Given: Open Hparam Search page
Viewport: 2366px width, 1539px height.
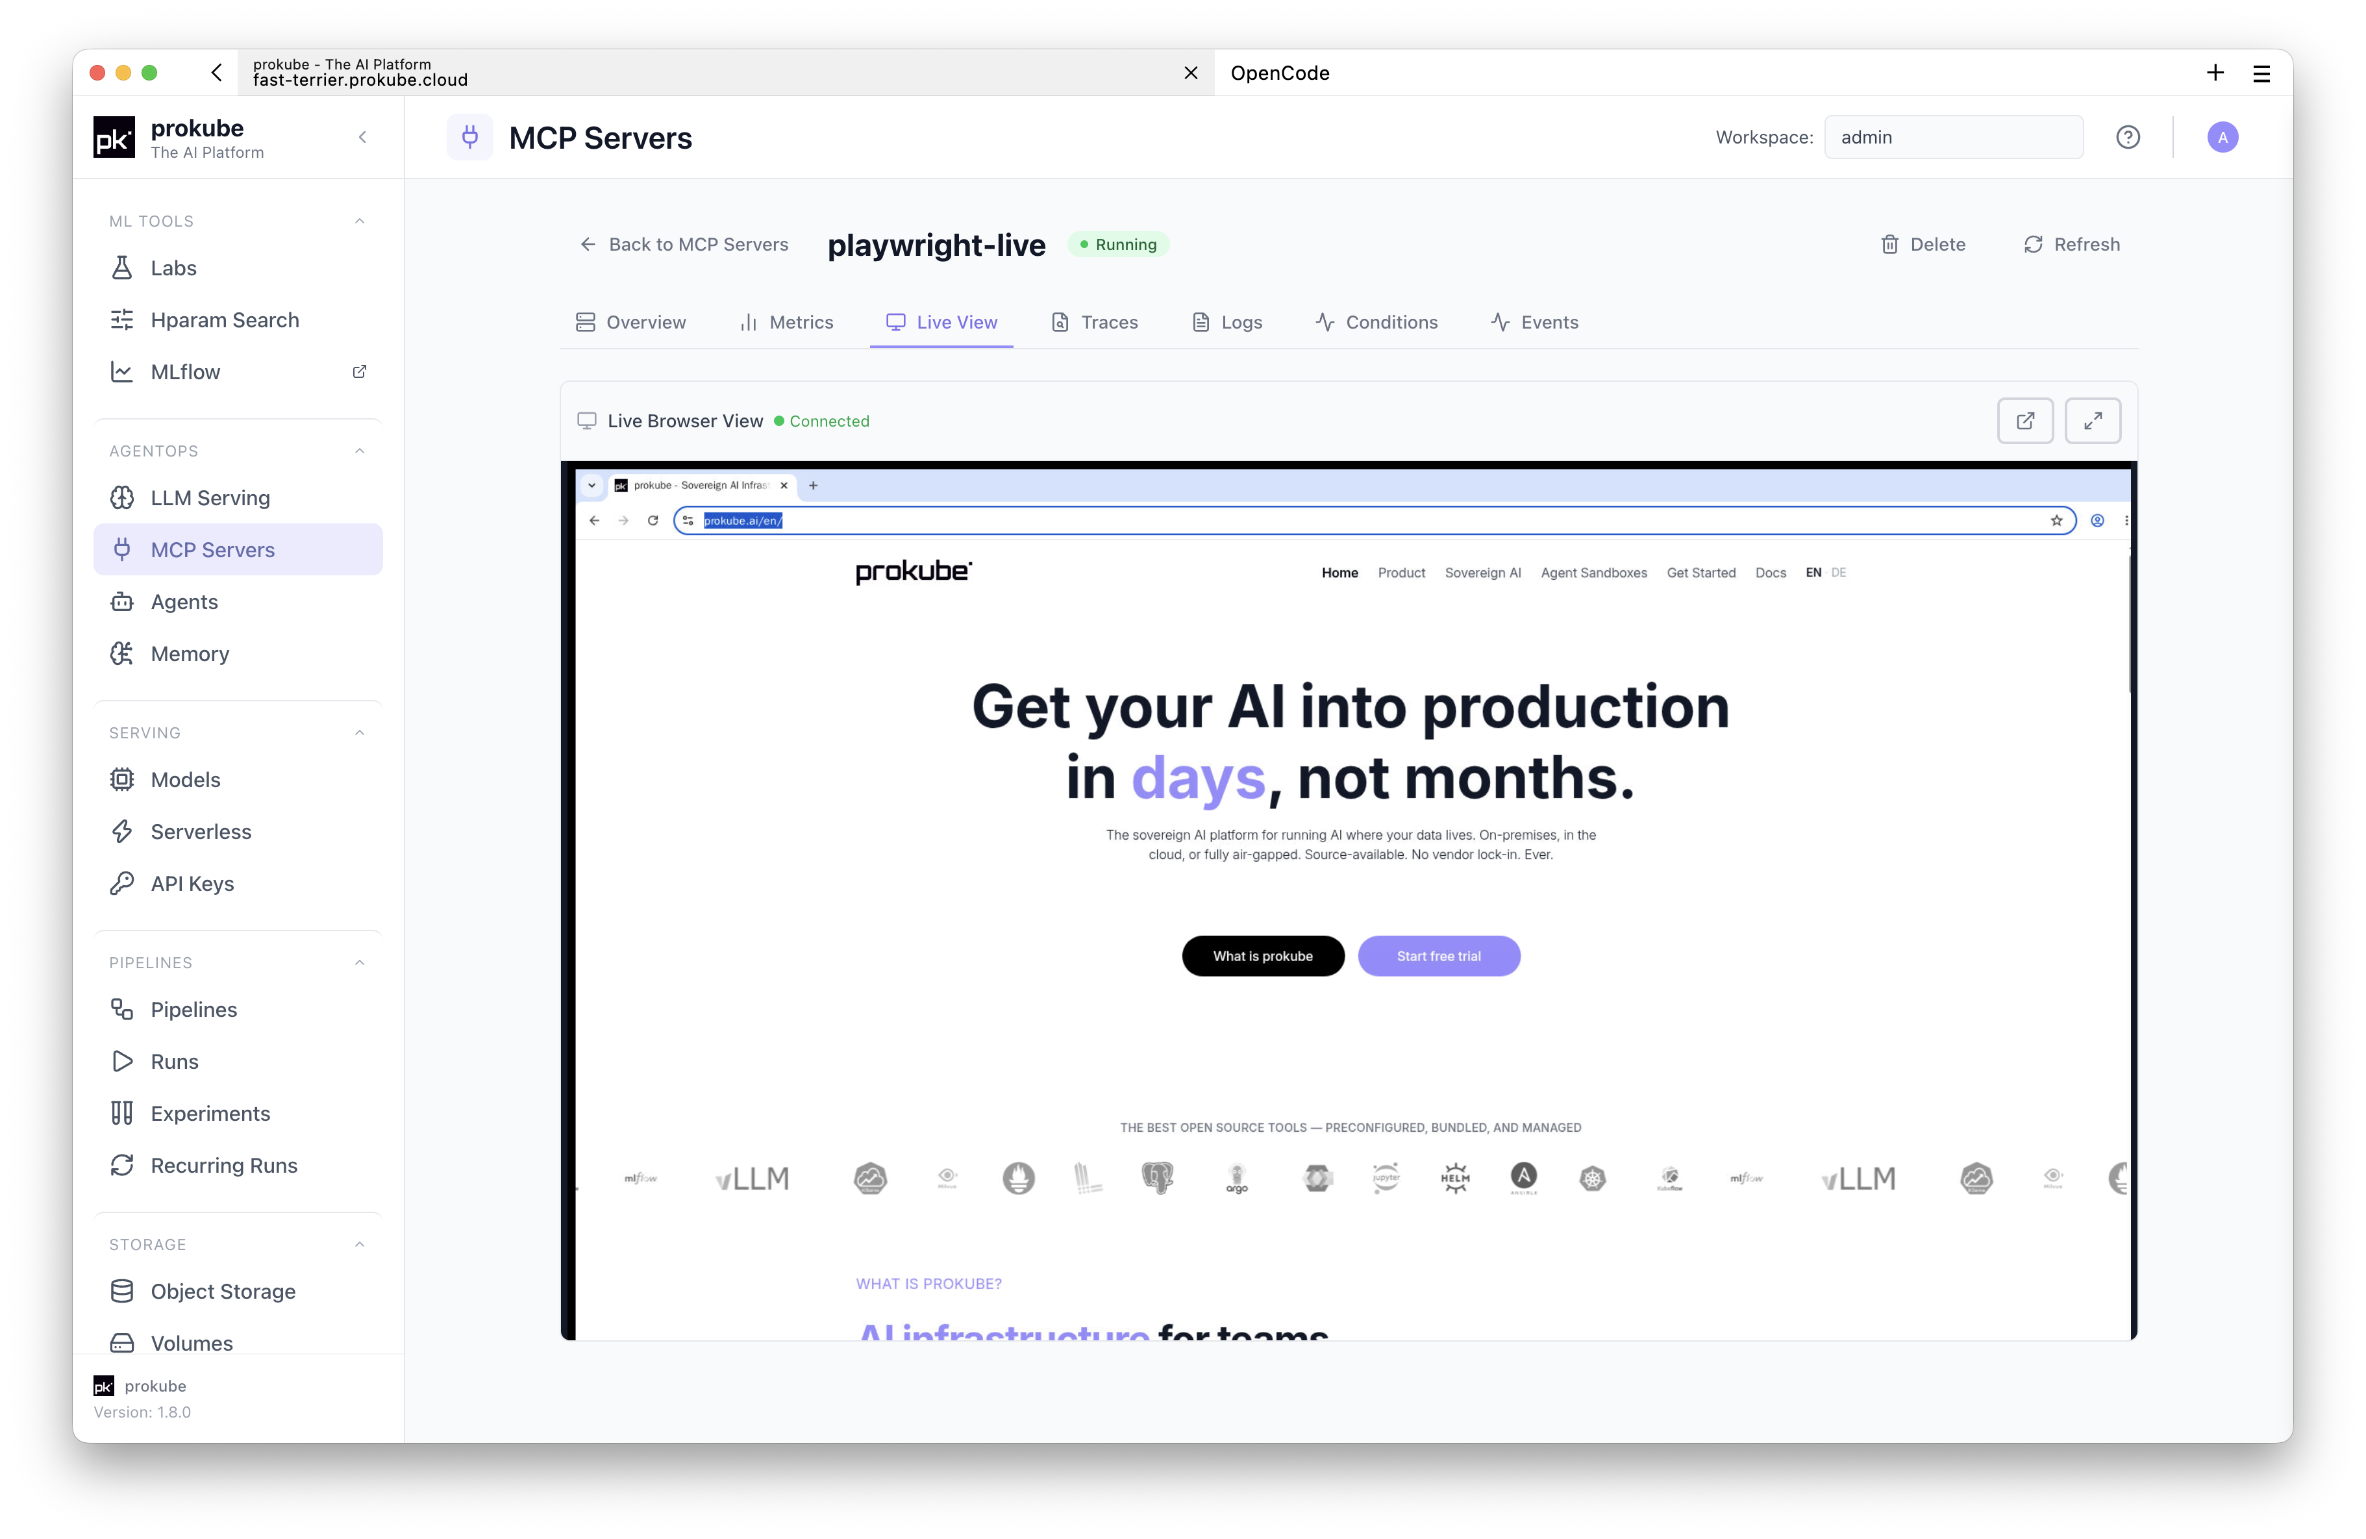Looking at the screenshot, I should [x=238, y=319].
